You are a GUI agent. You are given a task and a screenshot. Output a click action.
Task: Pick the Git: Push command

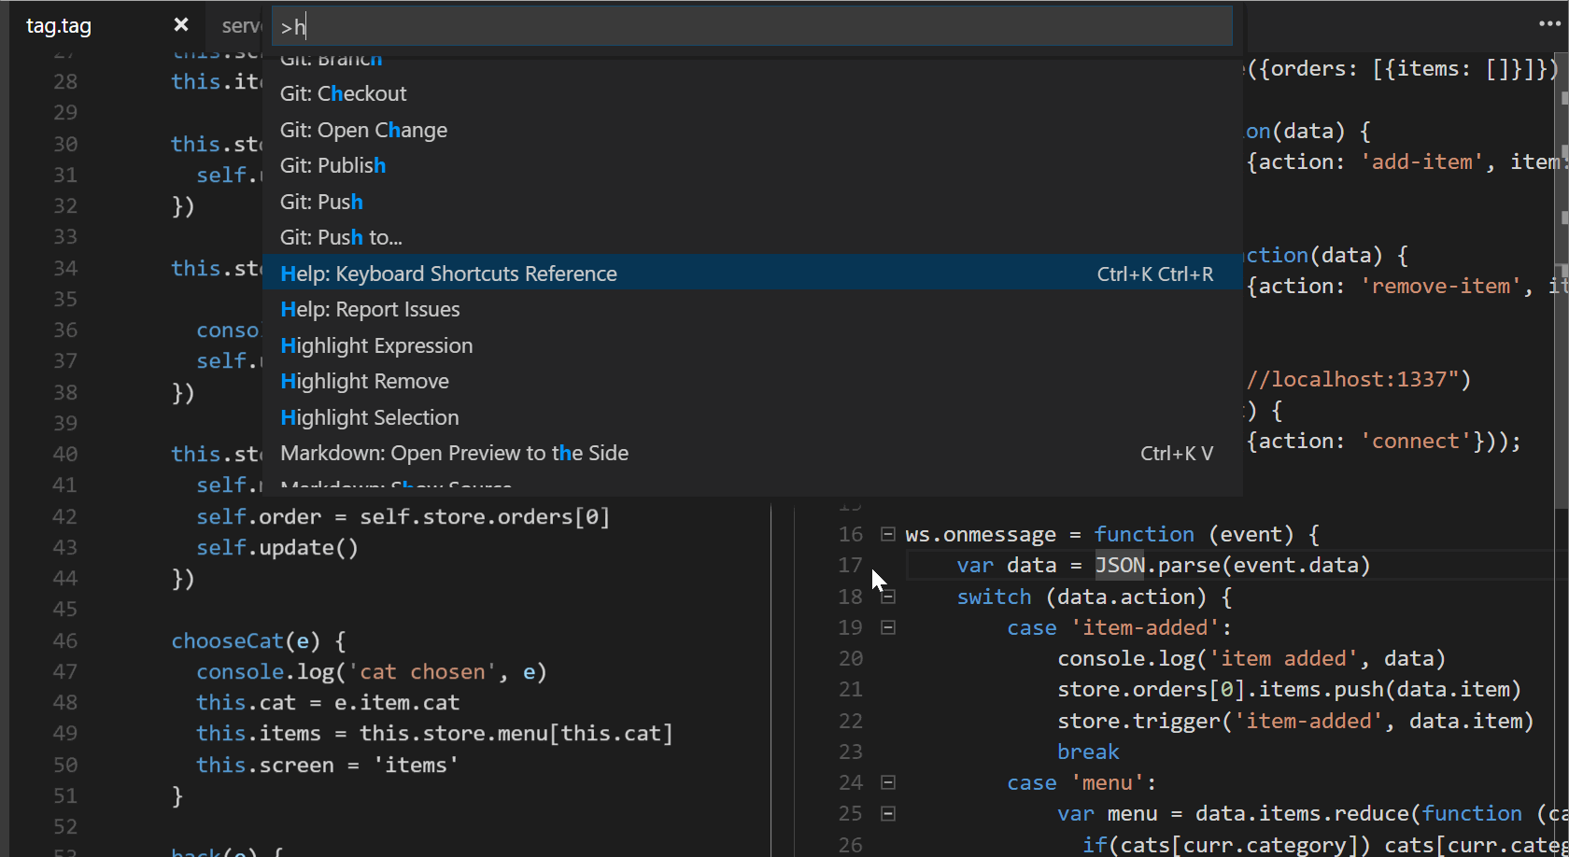[x=321, y=202]
